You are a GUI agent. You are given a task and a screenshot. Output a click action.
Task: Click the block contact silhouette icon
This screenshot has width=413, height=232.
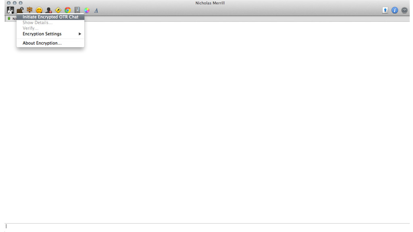coord(48,10)
